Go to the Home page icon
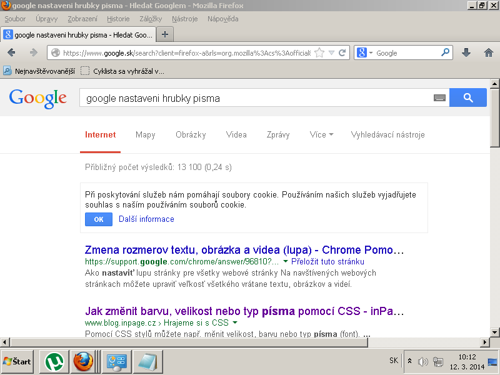This screenshot has width=500, height=375. click(x=488, y=52)
